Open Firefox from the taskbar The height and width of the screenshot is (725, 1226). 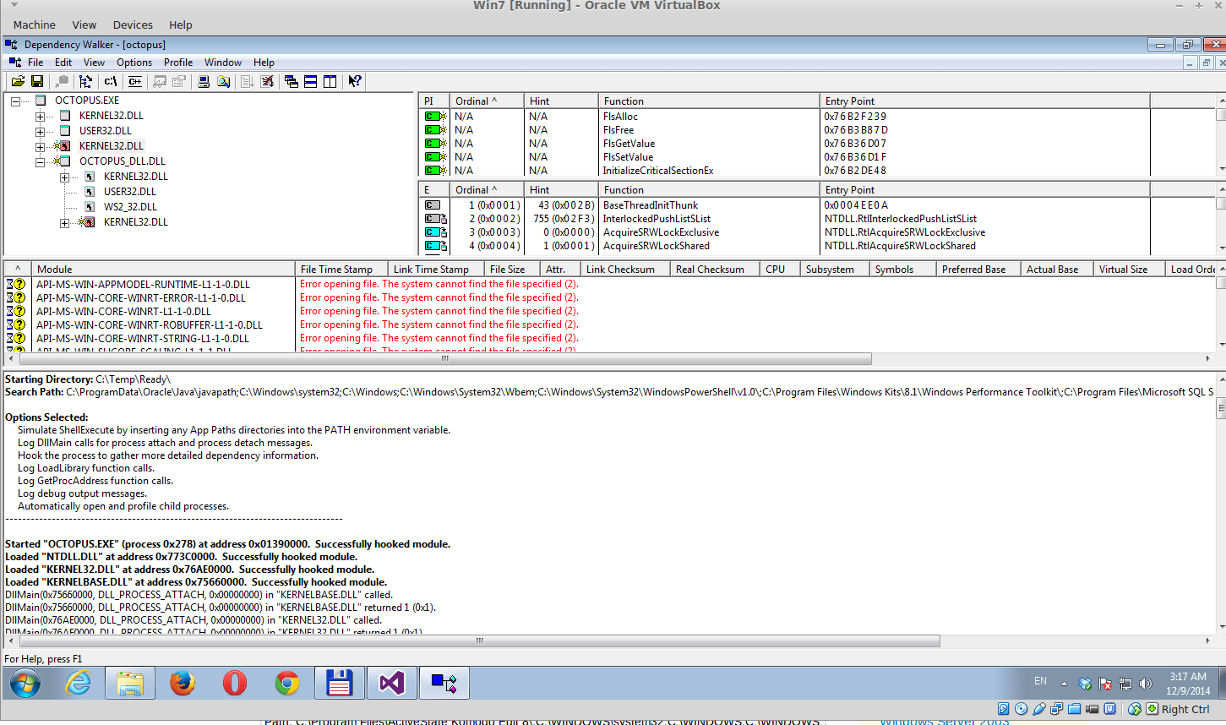(x=183, y=683)
